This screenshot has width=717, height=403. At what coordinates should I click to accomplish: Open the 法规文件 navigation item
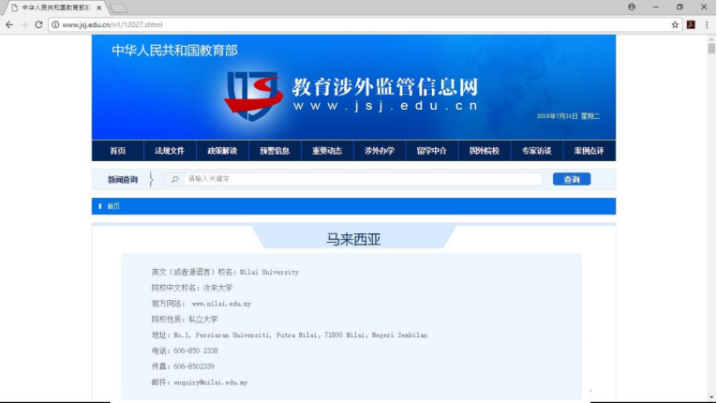coord(170,151)
